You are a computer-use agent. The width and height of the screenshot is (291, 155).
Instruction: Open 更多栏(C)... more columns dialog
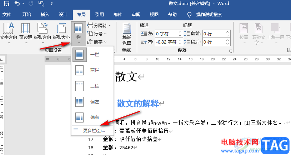[92, 131]
